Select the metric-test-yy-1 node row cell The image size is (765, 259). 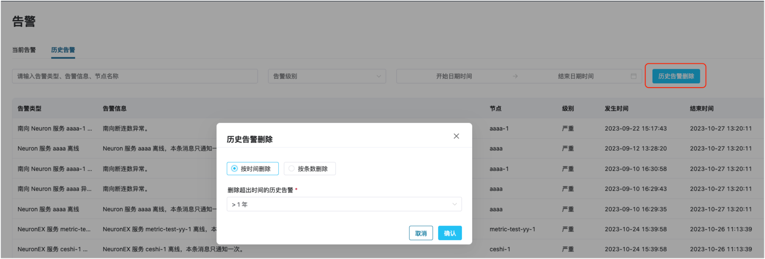tap(512, 229)
